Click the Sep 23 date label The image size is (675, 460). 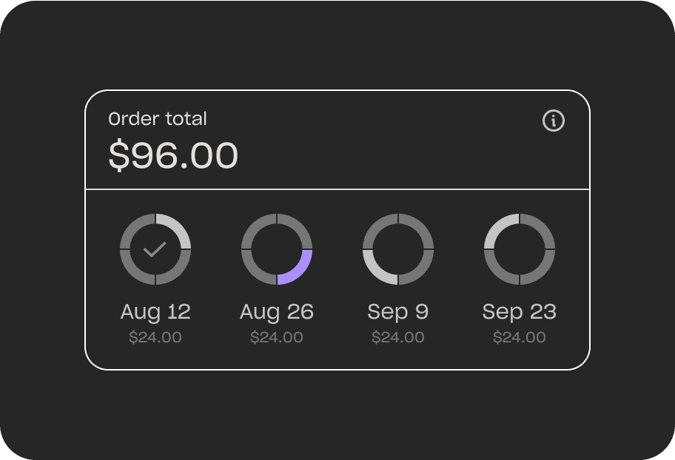coord(520,312)
